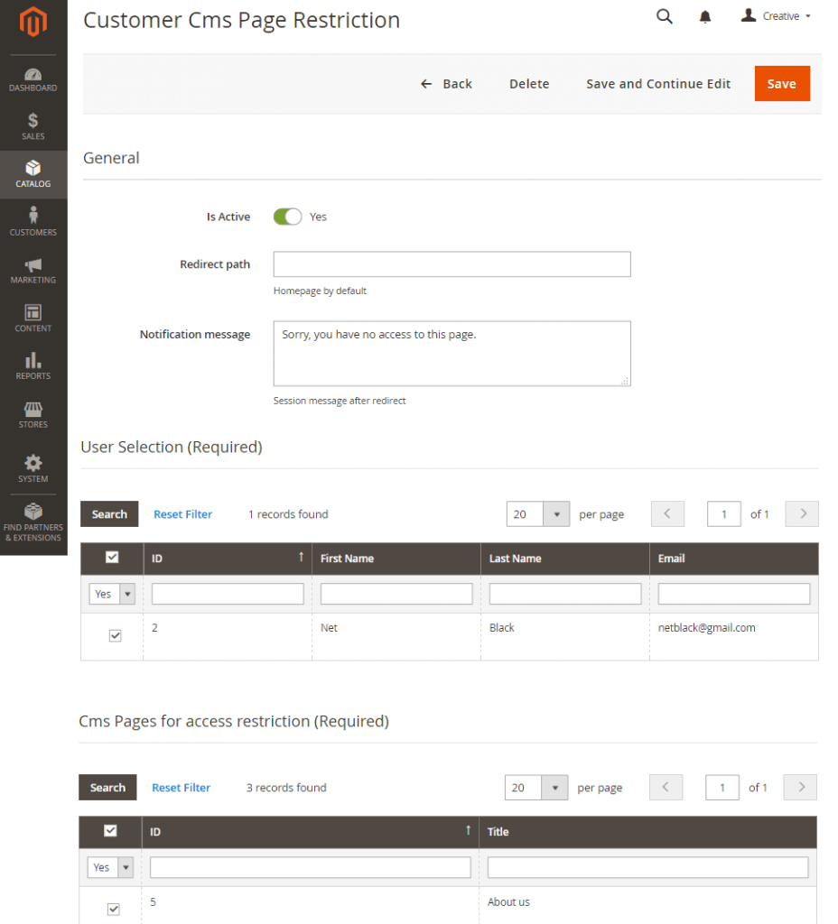838x924 pixels.
Task: Open the Yes filter dropdown in User Selection
Action: click(112, 594)
